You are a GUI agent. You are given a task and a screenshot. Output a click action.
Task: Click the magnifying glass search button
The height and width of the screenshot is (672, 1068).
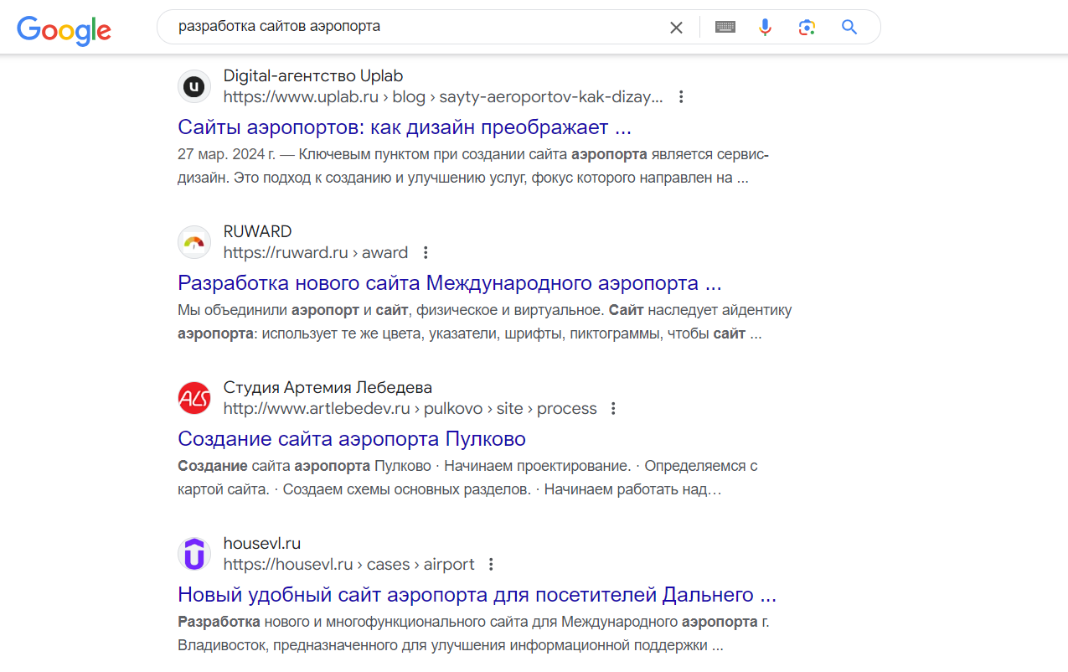849,28
